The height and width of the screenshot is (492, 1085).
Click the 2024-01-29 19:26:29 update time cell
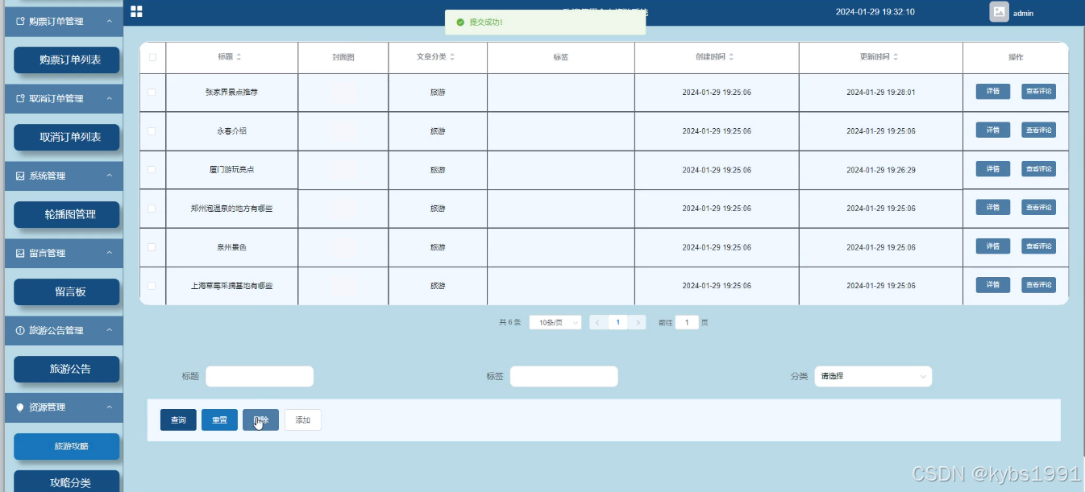pos(881,170)
